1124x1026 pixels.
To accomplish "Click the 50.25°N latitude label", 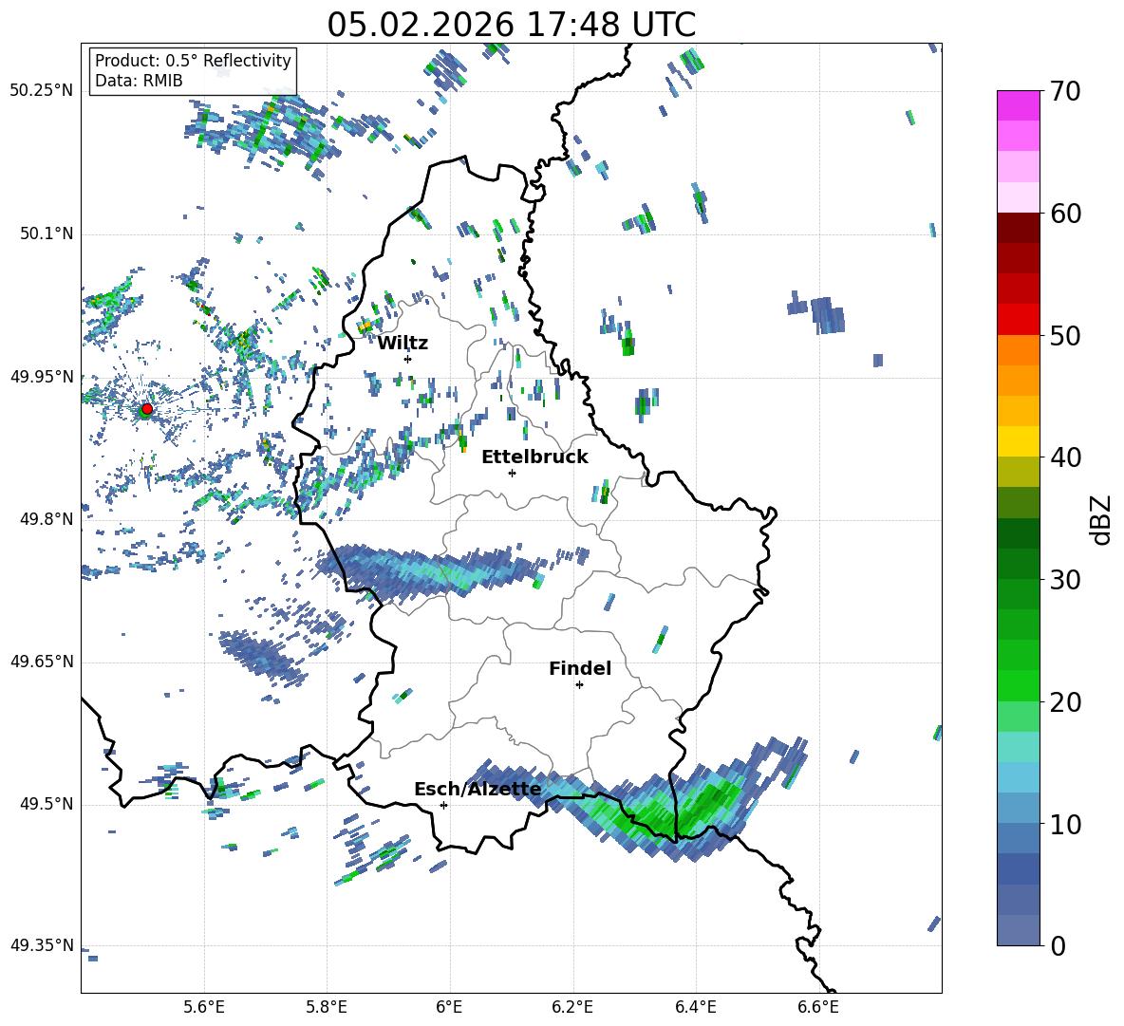I will 42,91.
